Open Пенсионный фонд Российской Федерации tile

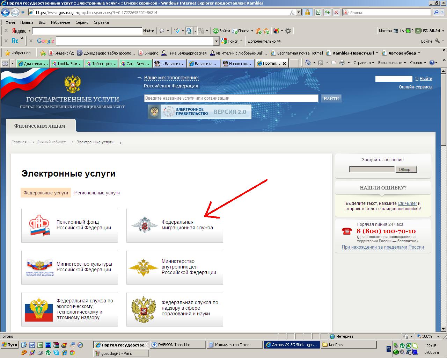69,225
